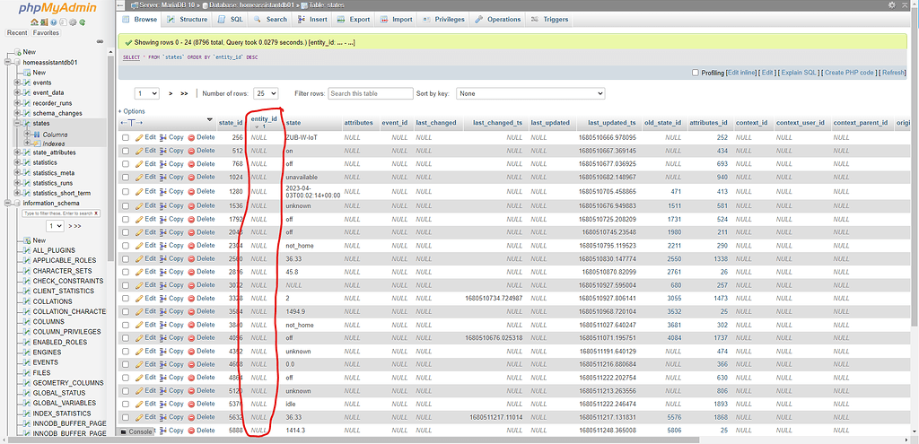
Task: Click the Create PHP code link
Action: (849, 73)
